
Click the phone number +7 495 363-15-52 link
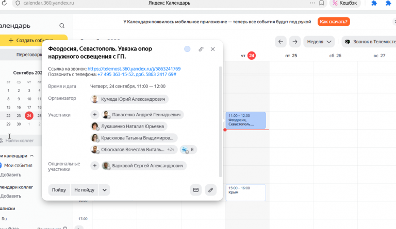coord(137,74)
